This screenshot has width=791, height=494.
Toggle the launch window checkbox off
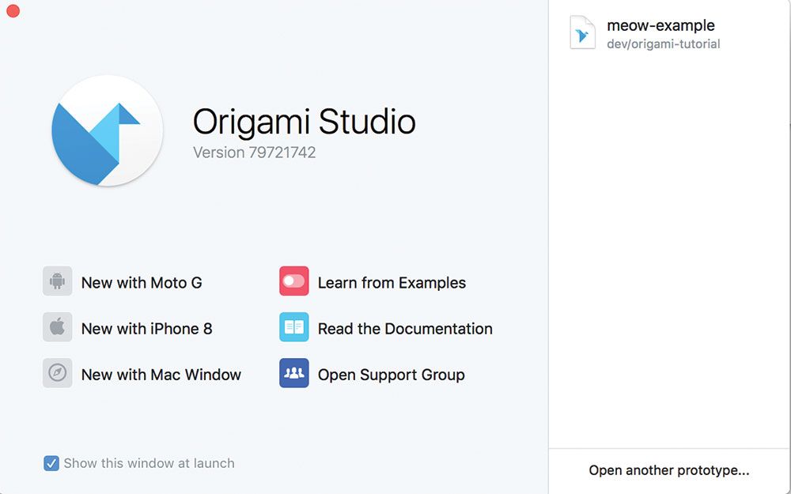click(51, 463)
